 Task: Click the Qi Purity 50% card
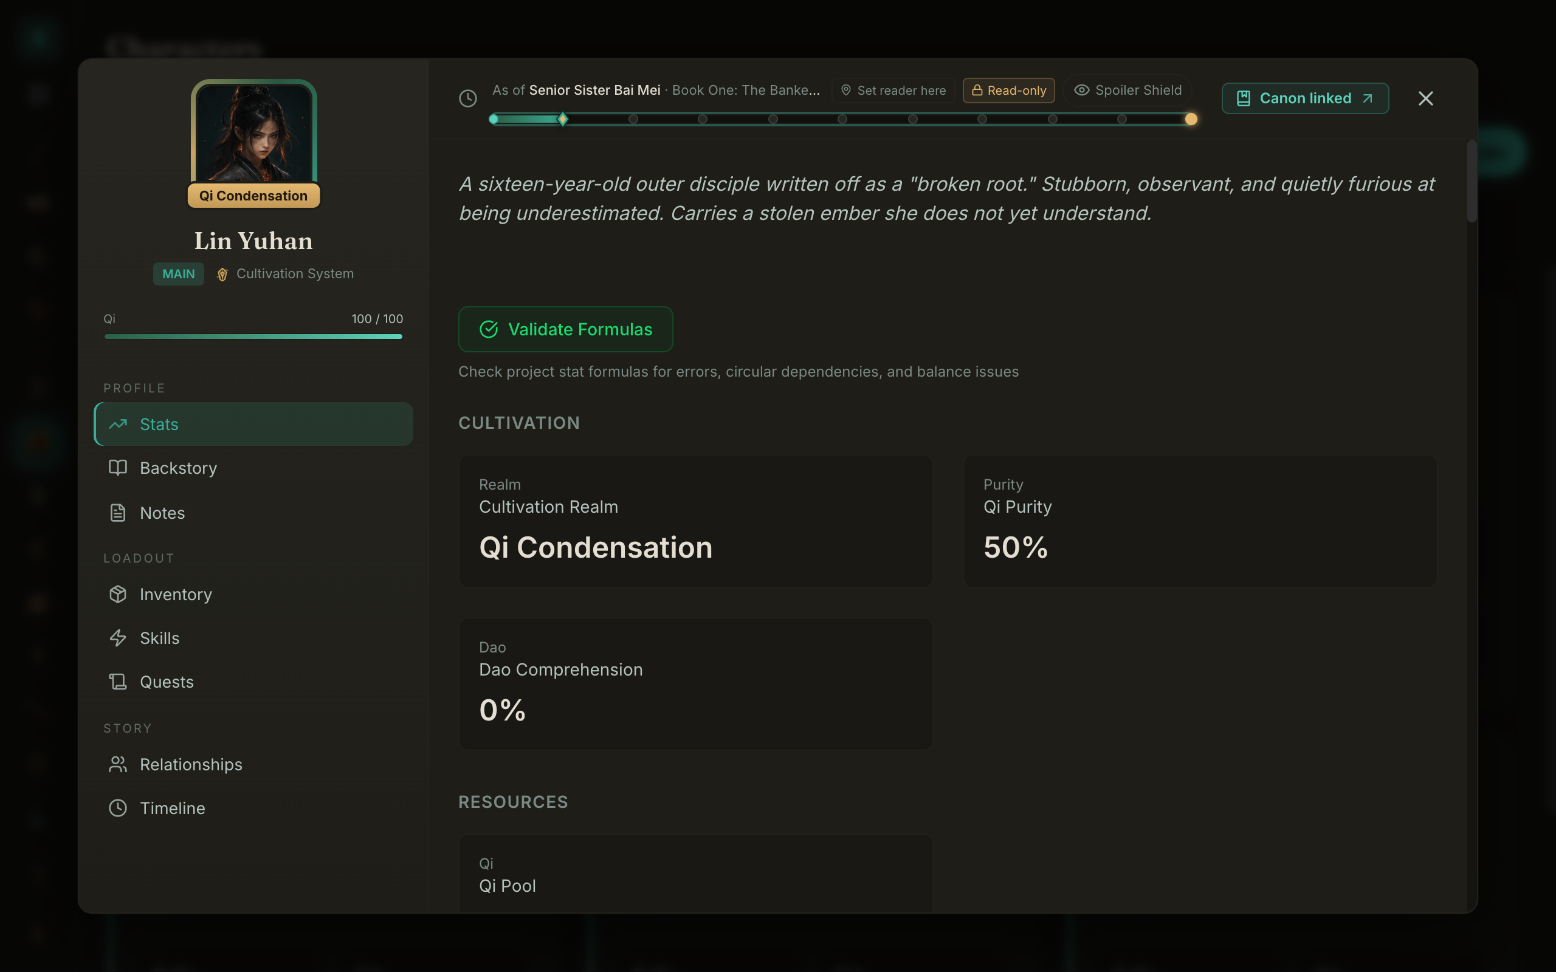[1200, 521]
